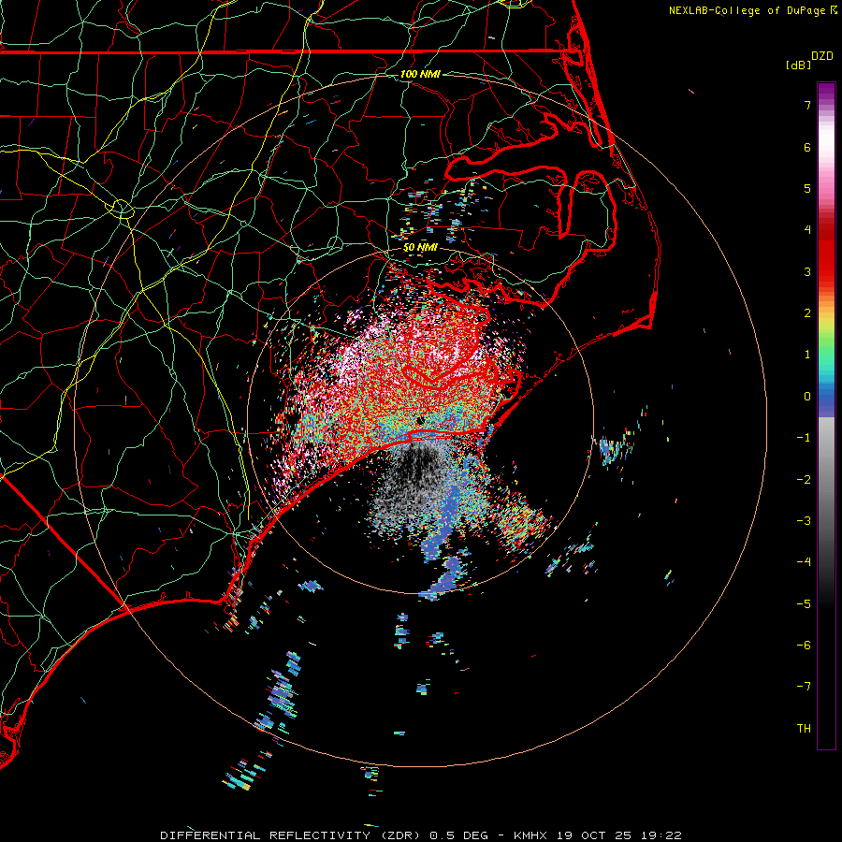Click the -3 value on the dB scale
The height and width of the screenshot is (842, 842).
click(x=804, y=521)
